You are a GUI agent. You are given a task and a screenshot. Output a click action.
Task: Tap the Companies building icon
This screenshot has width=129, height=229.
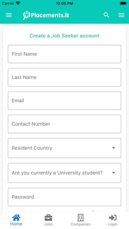[x=81, y=217]
